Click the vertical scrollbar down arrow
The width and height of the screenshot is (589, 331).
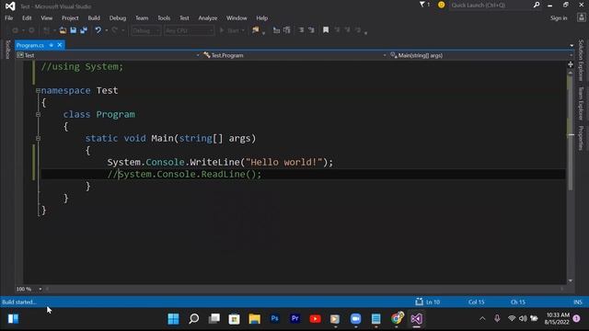click(571, 280)
